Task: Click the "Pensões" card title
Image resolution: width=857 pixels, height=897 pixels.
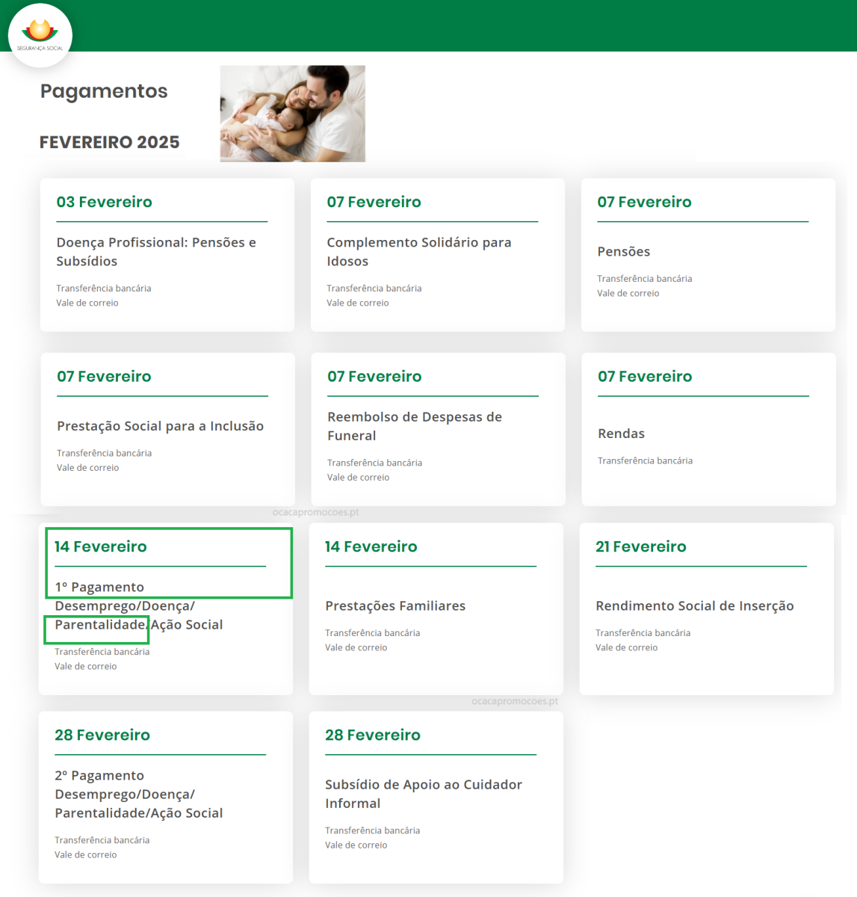Action: (624, 252)
